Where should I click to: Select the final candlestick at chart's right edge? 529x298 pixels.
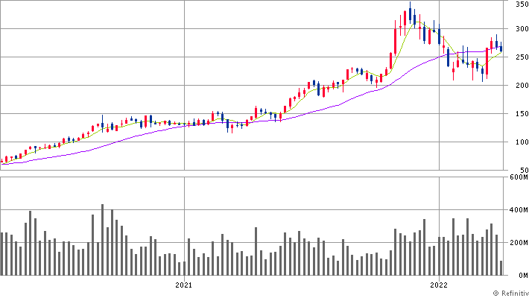click(501, 48)
